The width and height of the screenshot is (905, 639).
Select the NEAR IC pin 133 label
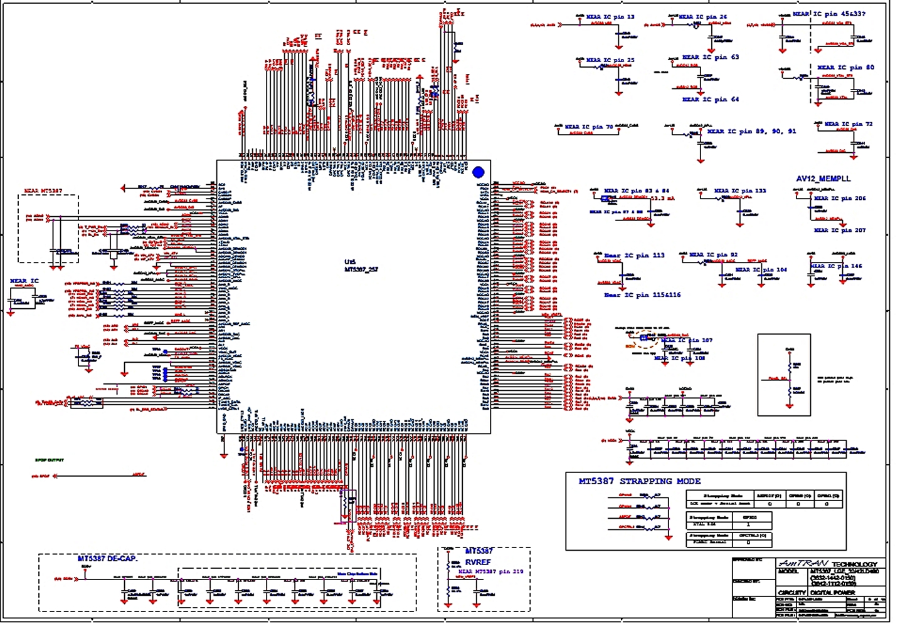coord(740,190)
